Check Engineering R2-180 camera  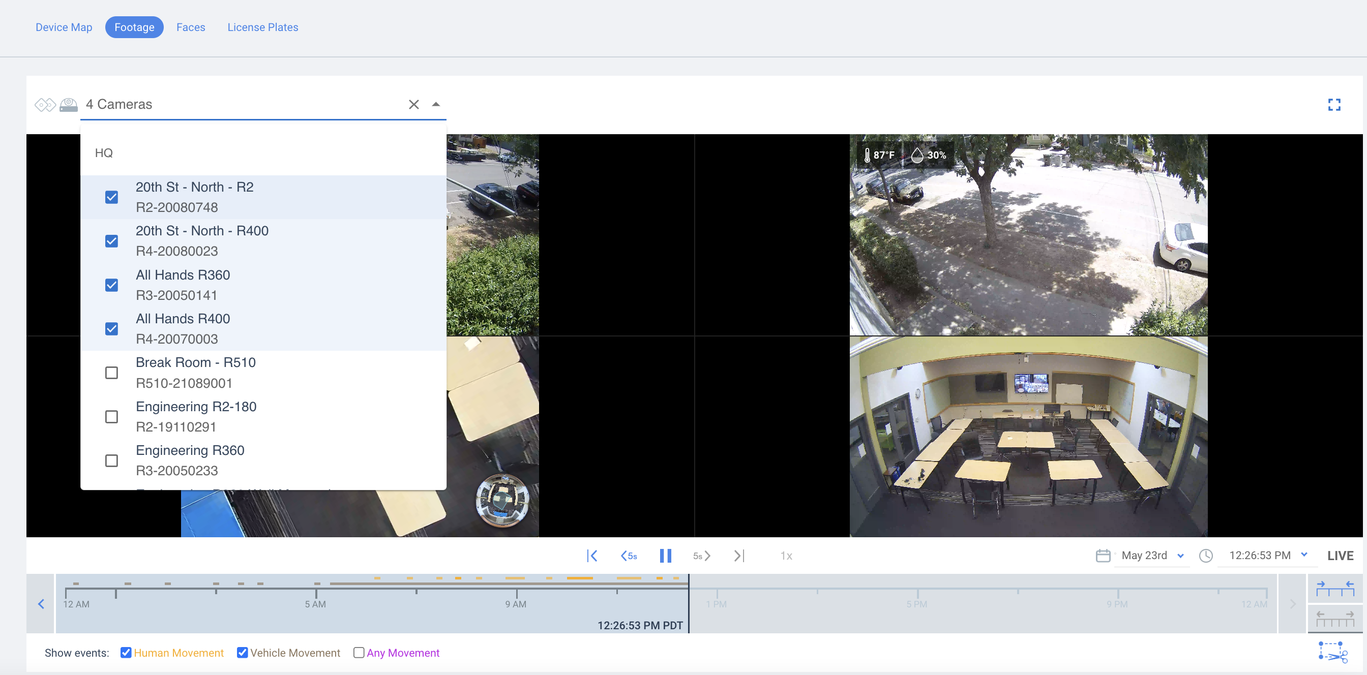111,417
